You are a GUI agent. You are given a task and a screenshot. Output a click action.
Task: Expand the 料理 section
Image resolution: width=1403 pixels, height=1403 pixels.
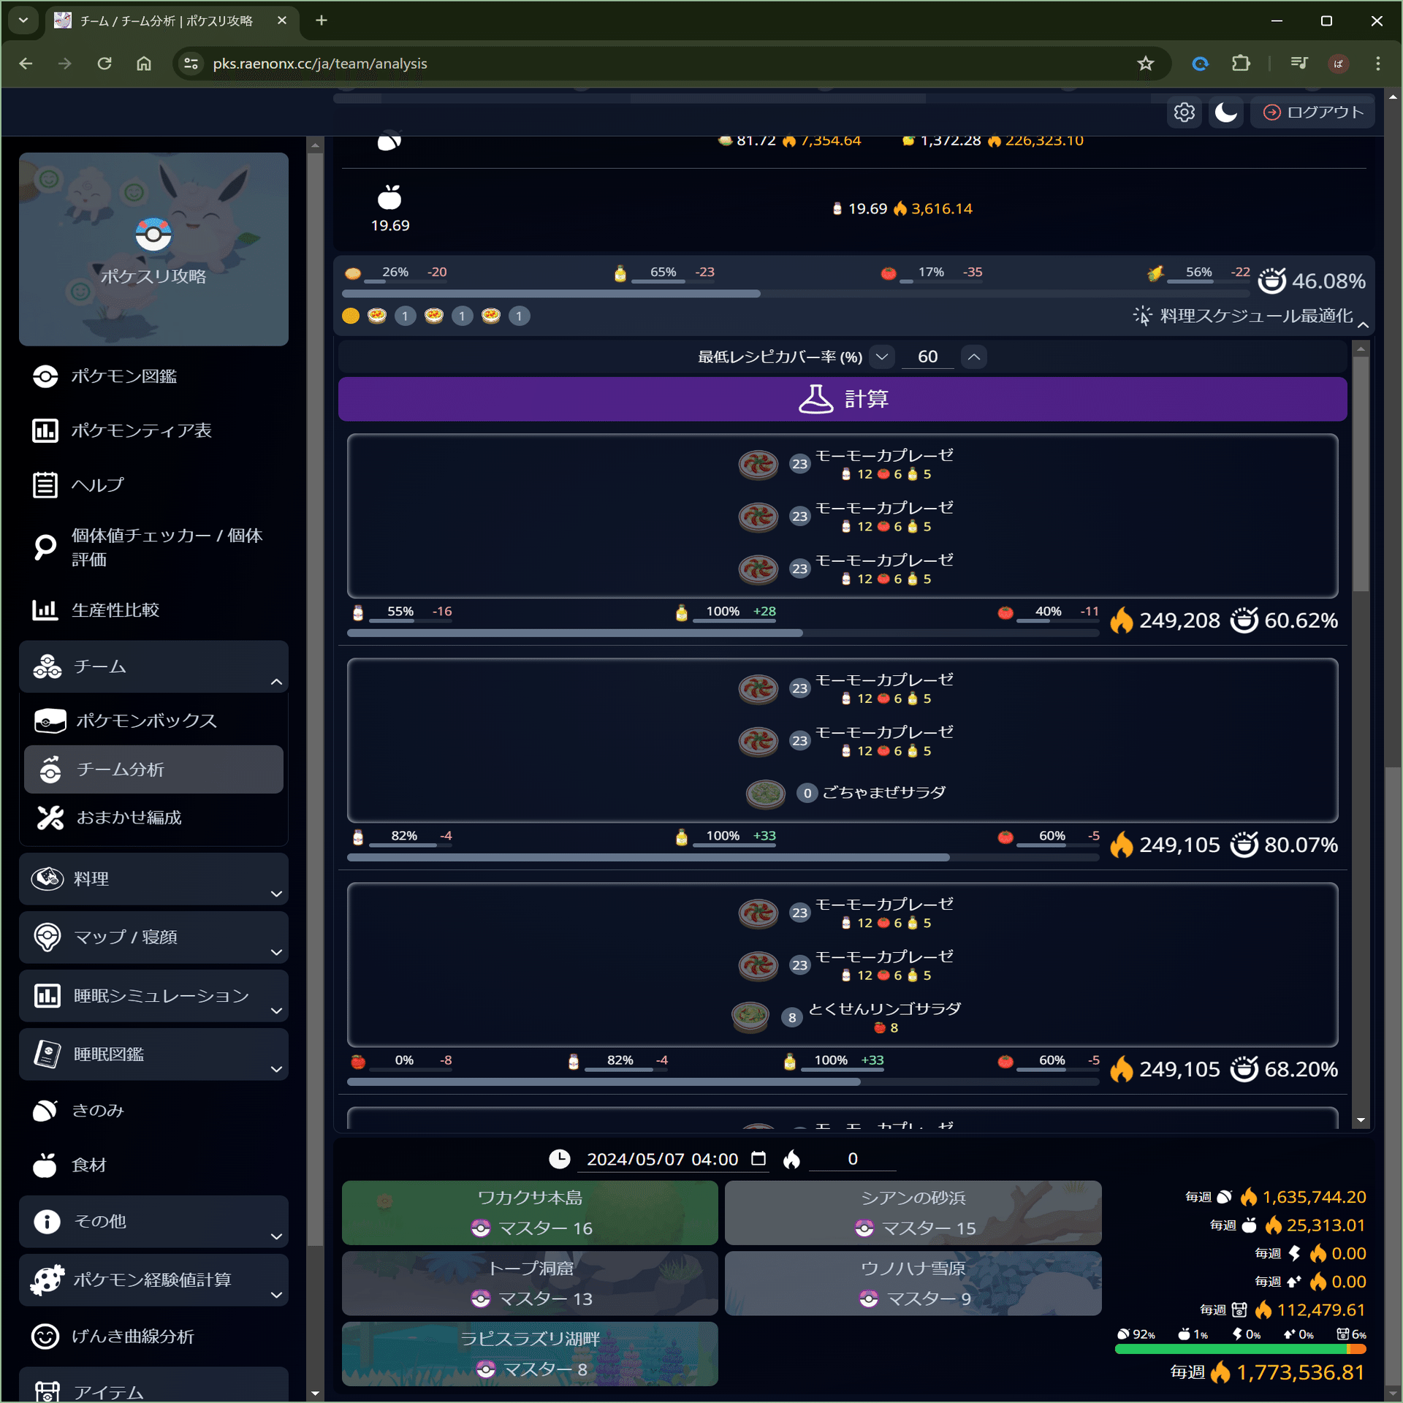click(x=153, y=878)
